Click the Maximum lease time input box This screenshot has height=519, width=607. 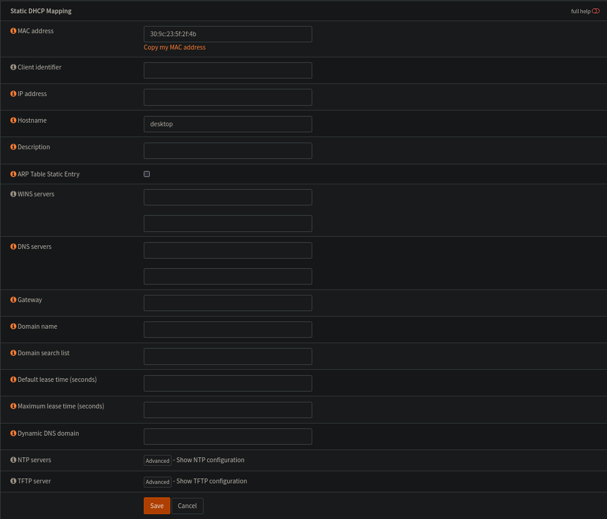pyautogui.click(x=228, y=410)
